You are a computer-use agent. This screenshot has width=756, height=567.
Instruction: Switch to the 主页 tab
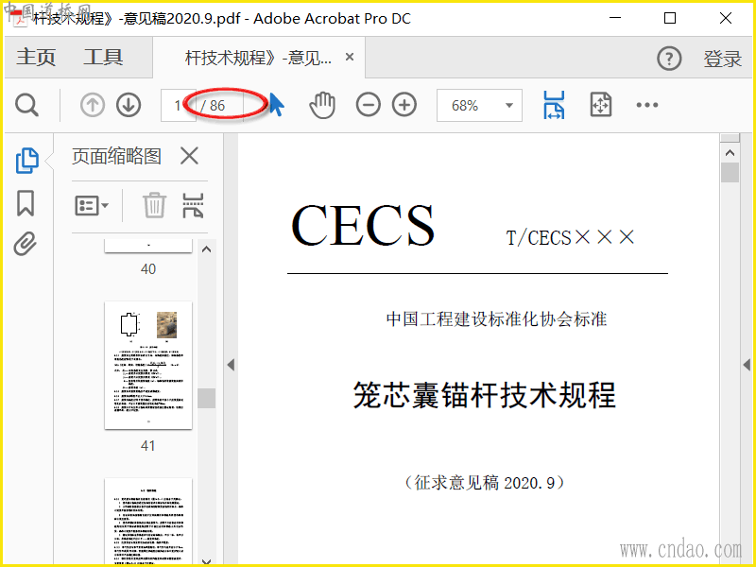click(36, 58)
